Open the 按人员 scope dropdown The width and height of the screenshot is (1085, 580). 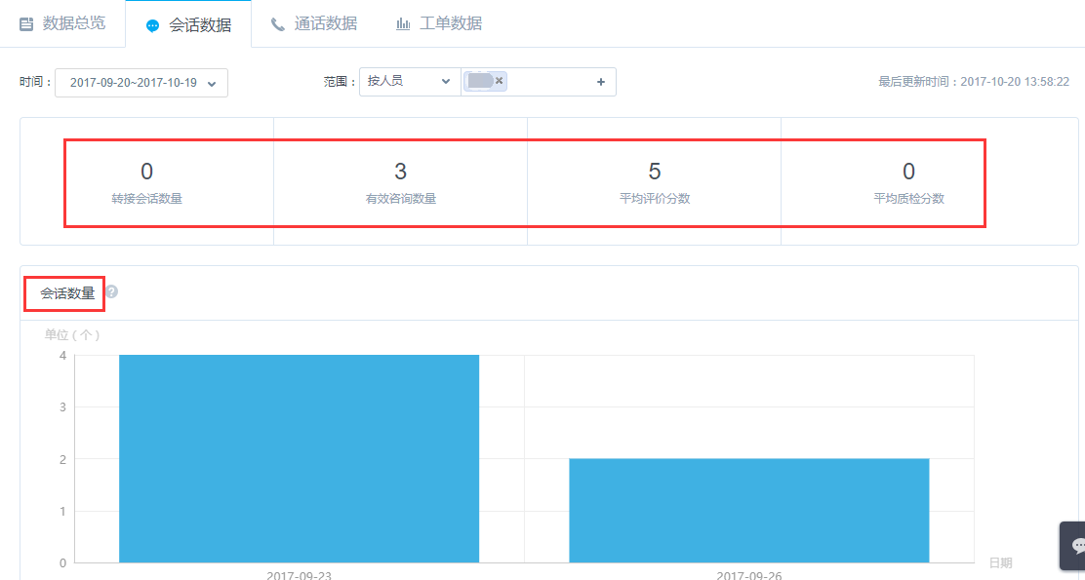coord(410,82)
